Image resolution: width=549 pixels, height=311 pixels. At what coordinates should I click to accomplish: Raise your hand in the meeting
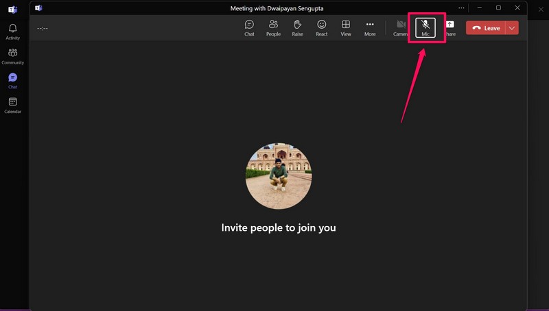(297, 28)
